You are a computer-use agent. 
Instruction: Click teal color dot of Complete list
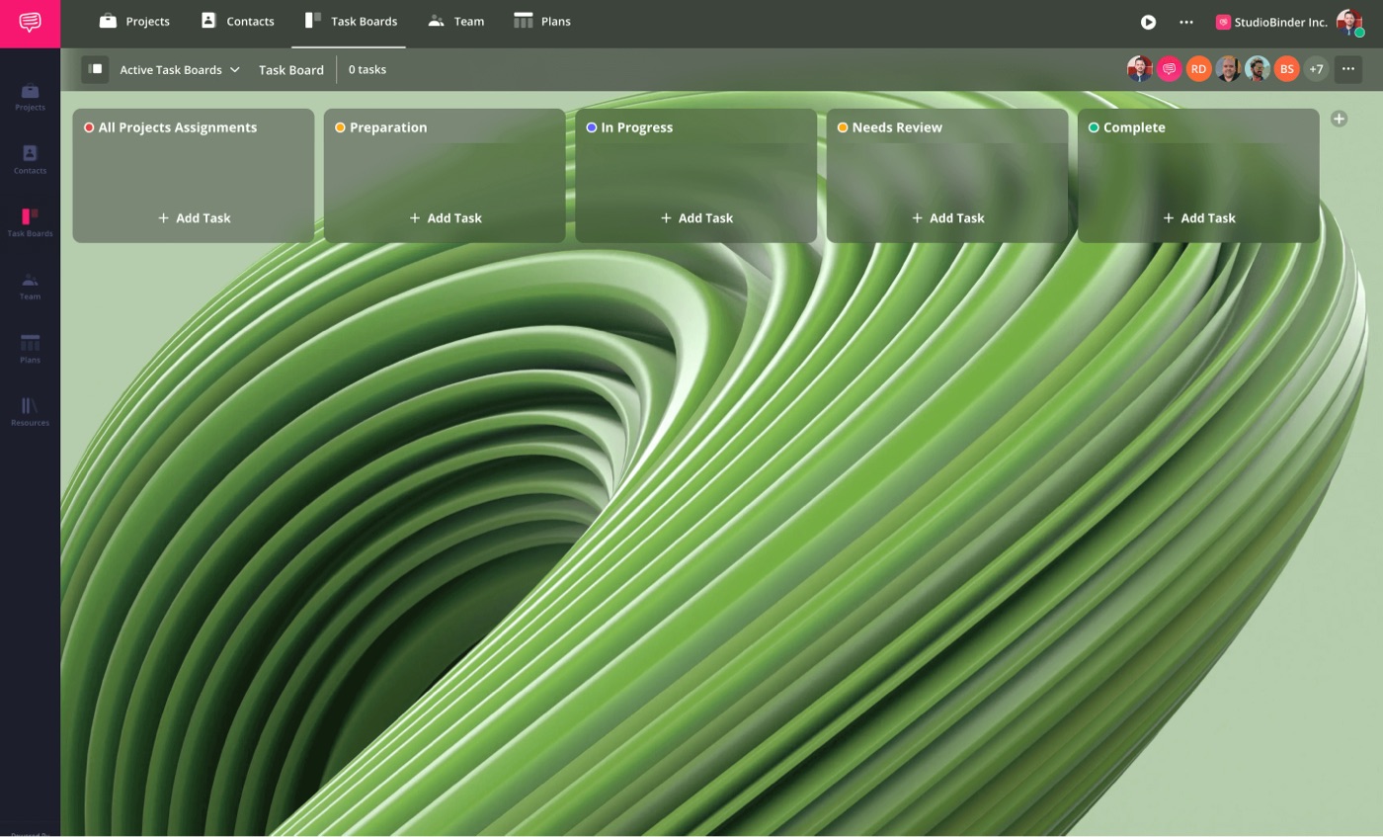click(x=1094, y=127)
